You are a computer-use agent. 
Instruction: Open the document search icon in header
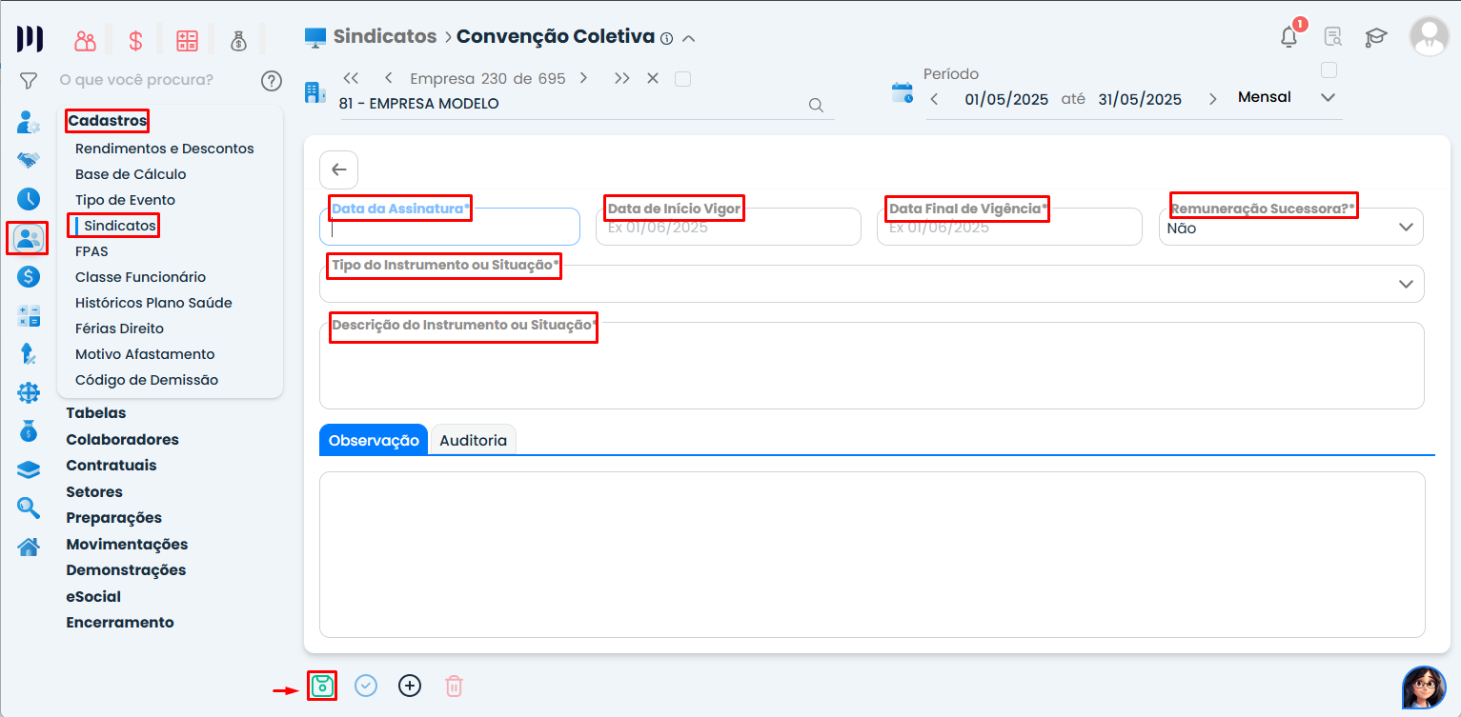point(1333,37)
